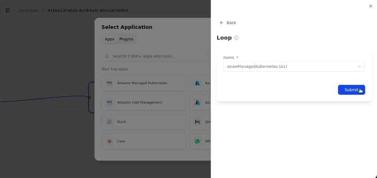Choose the Slack application card

[x=144, y=122]
